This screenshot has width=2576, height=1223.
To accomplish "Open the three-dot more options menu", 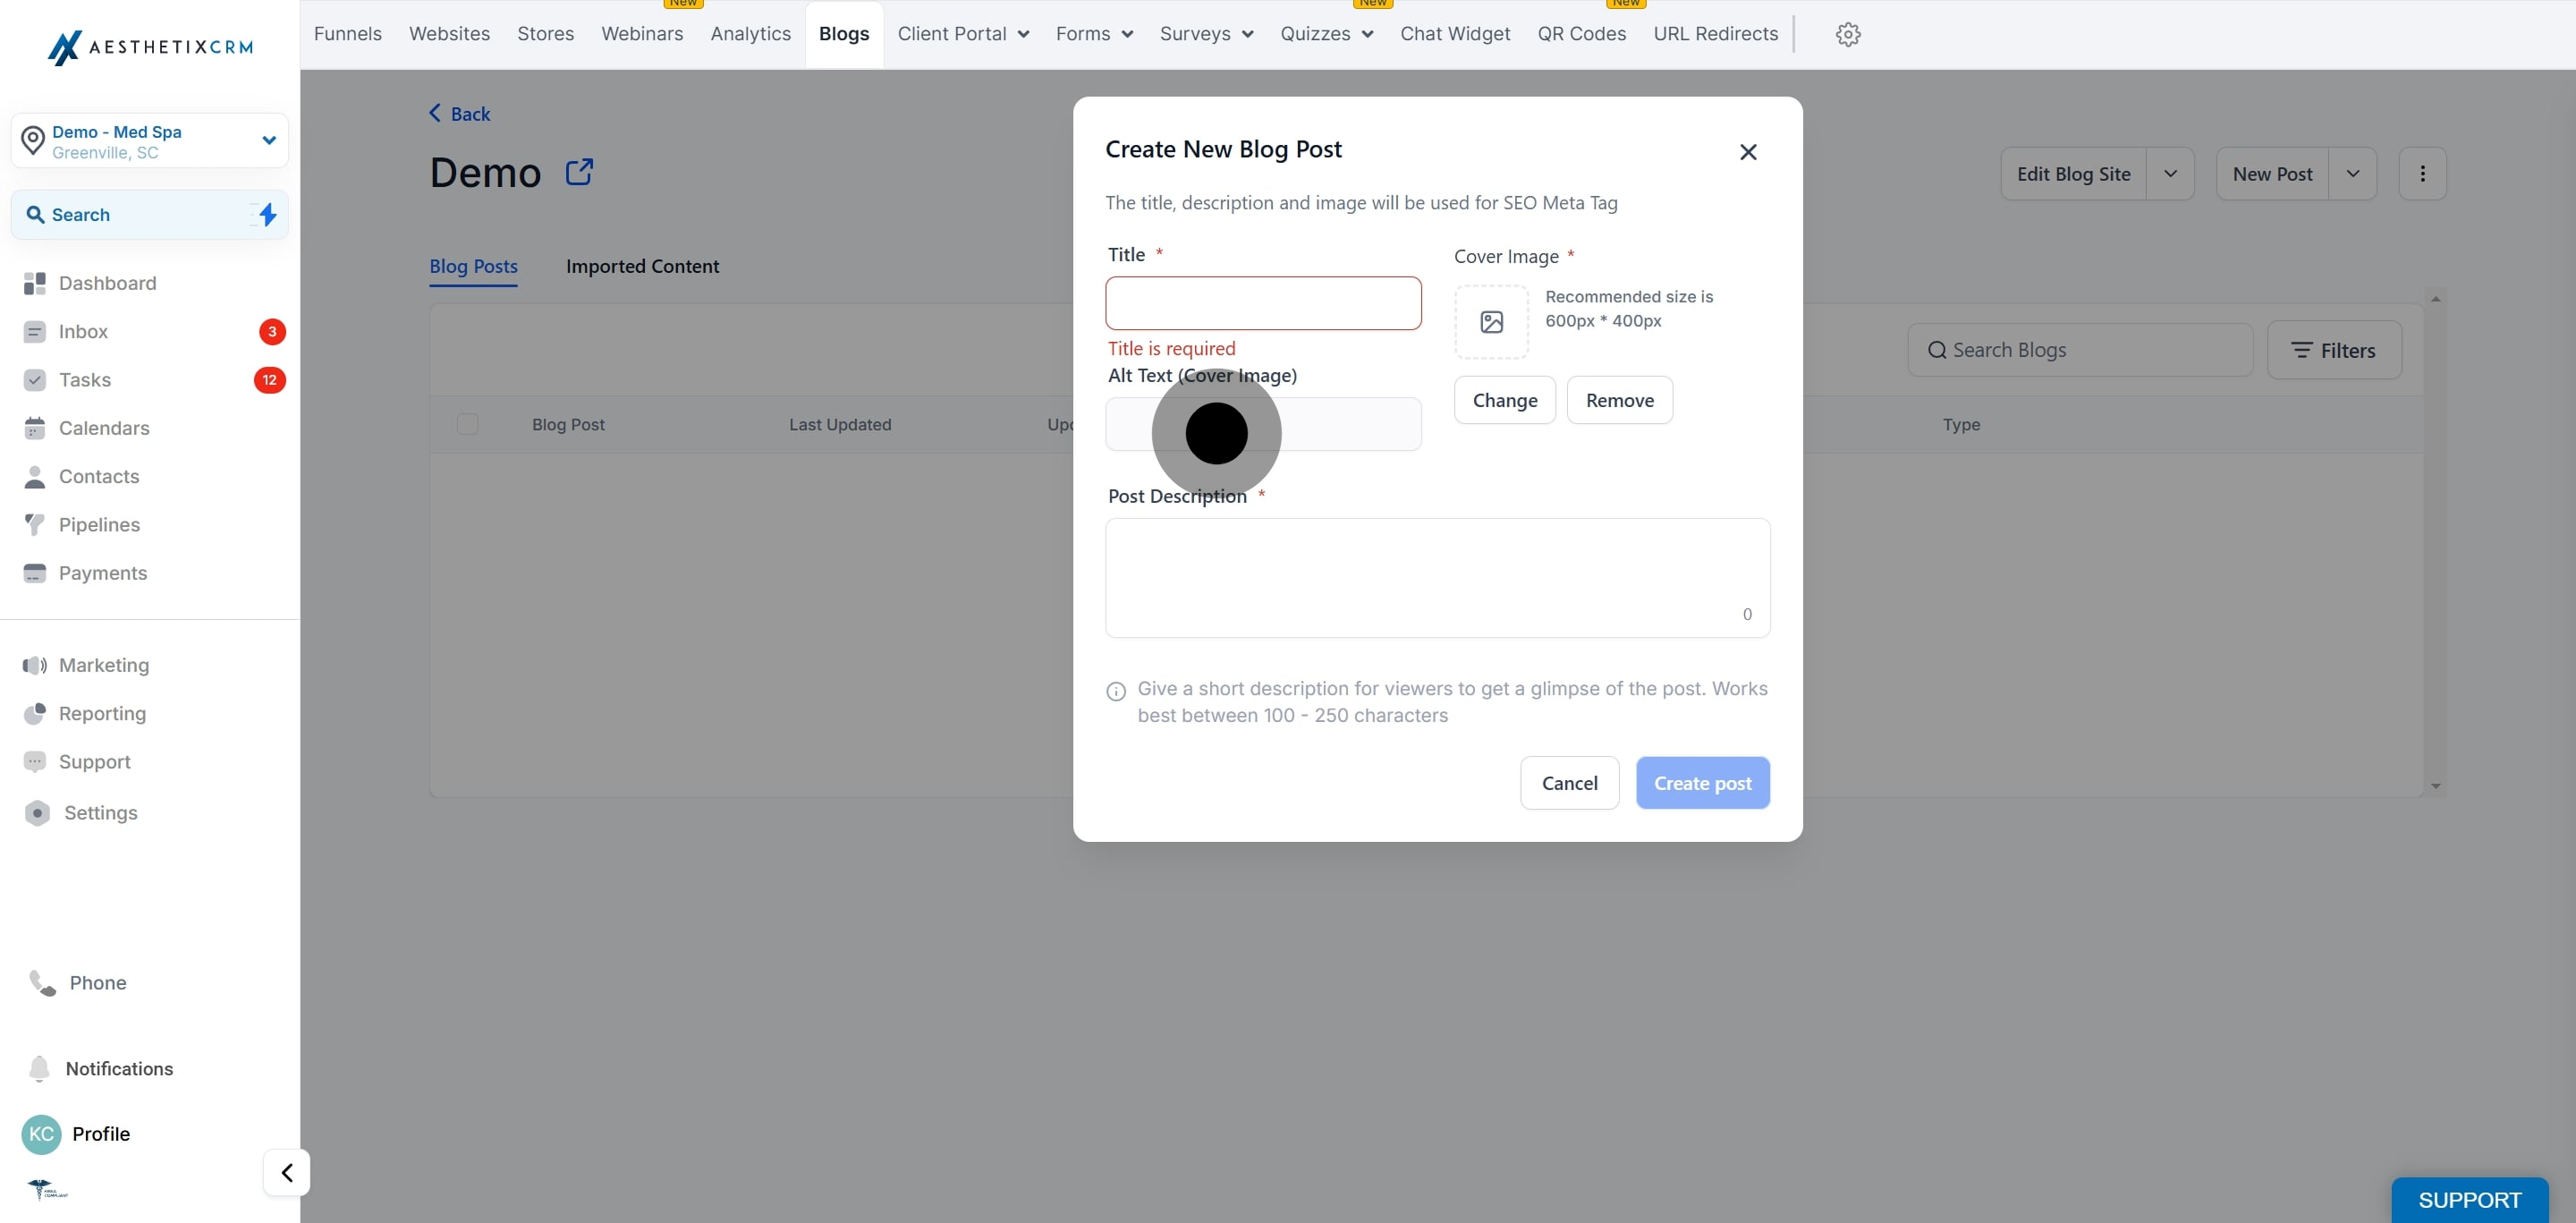I will pyautogui.click(x=2422, y=174).
